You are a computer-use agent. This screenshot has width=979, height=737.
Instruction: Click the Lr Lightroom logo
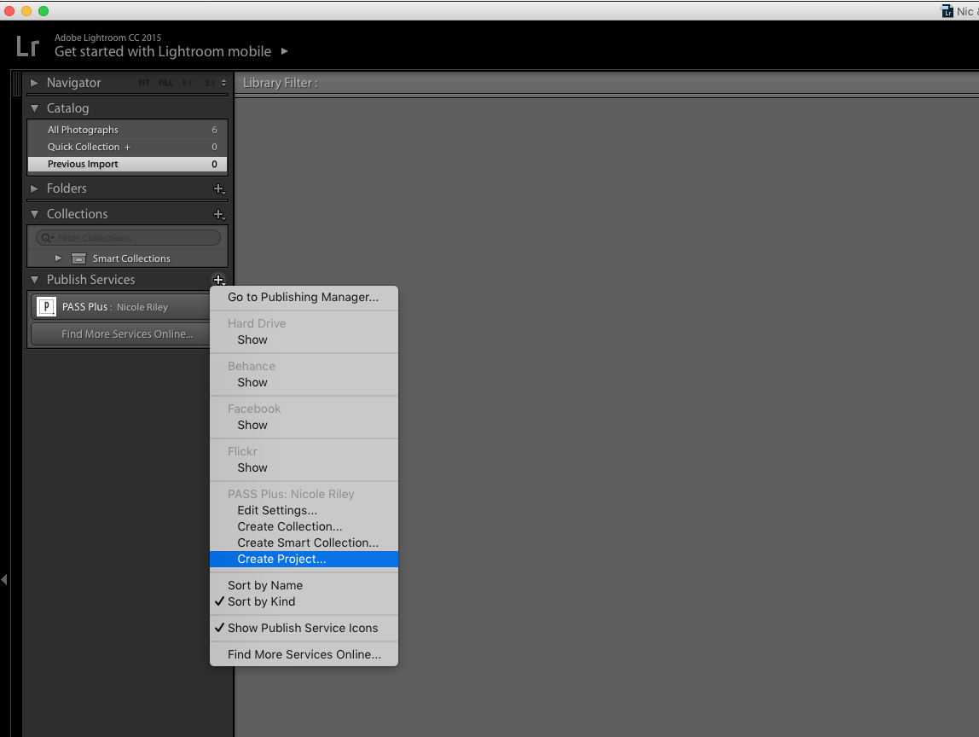(27, 47)
